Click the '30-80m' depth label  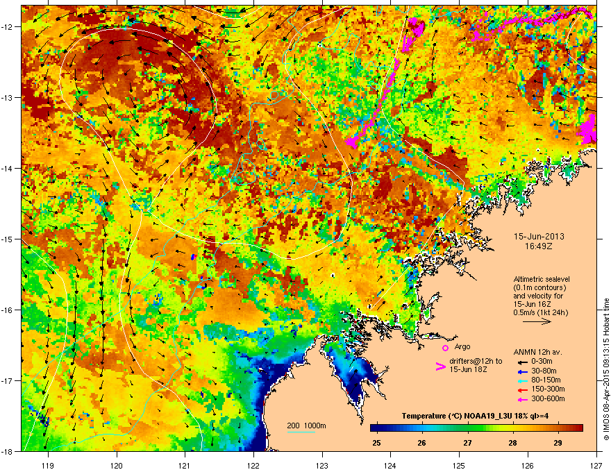coord(544,371)
